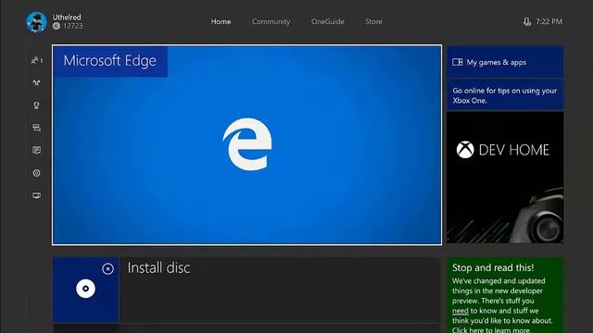This screenshot has width=593, height=333.
Task: Click the 7:22 PM clock
Action: tap(549, 21)
